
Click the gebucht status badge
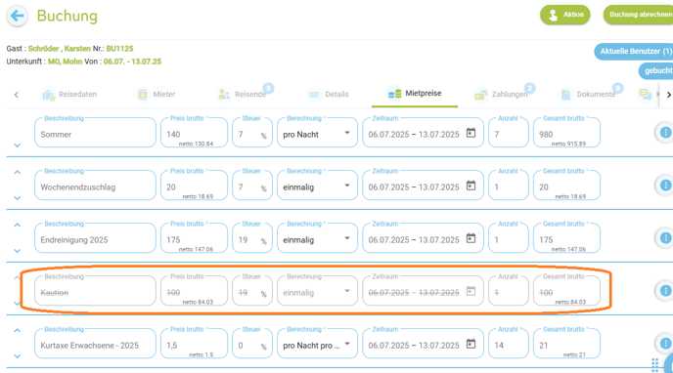click(656, 70)
